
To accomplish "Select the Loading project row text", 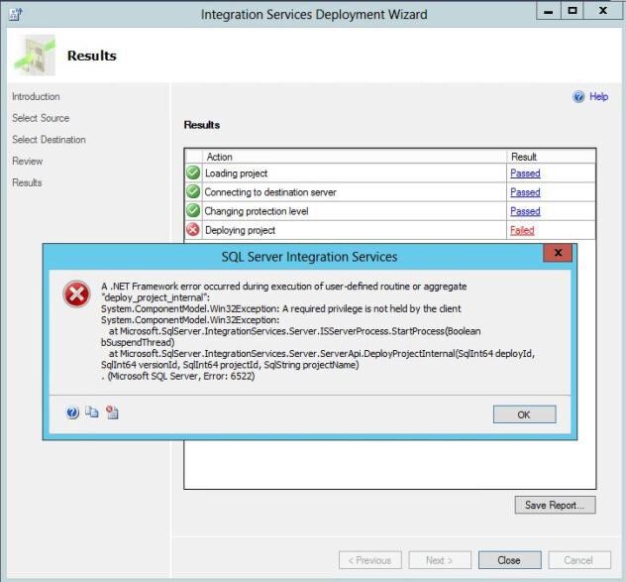I will [x=236, y=174].
